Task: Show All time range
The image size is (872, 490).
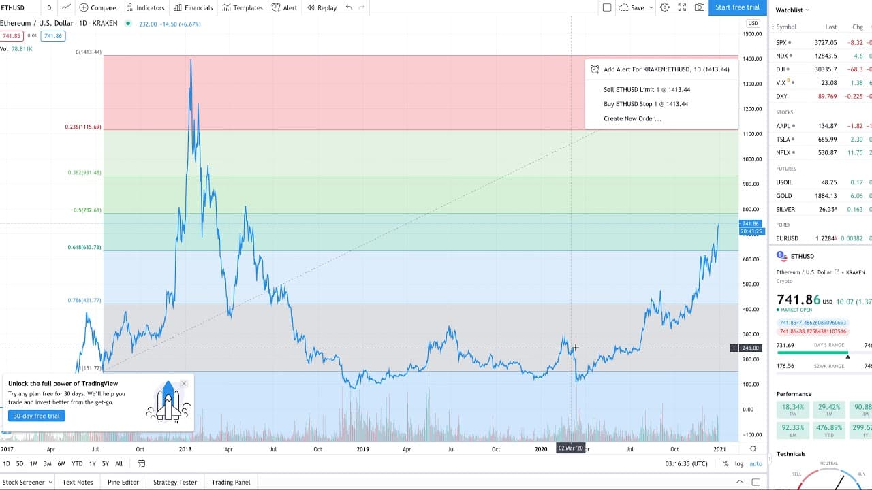Action: tap(119, 464)
